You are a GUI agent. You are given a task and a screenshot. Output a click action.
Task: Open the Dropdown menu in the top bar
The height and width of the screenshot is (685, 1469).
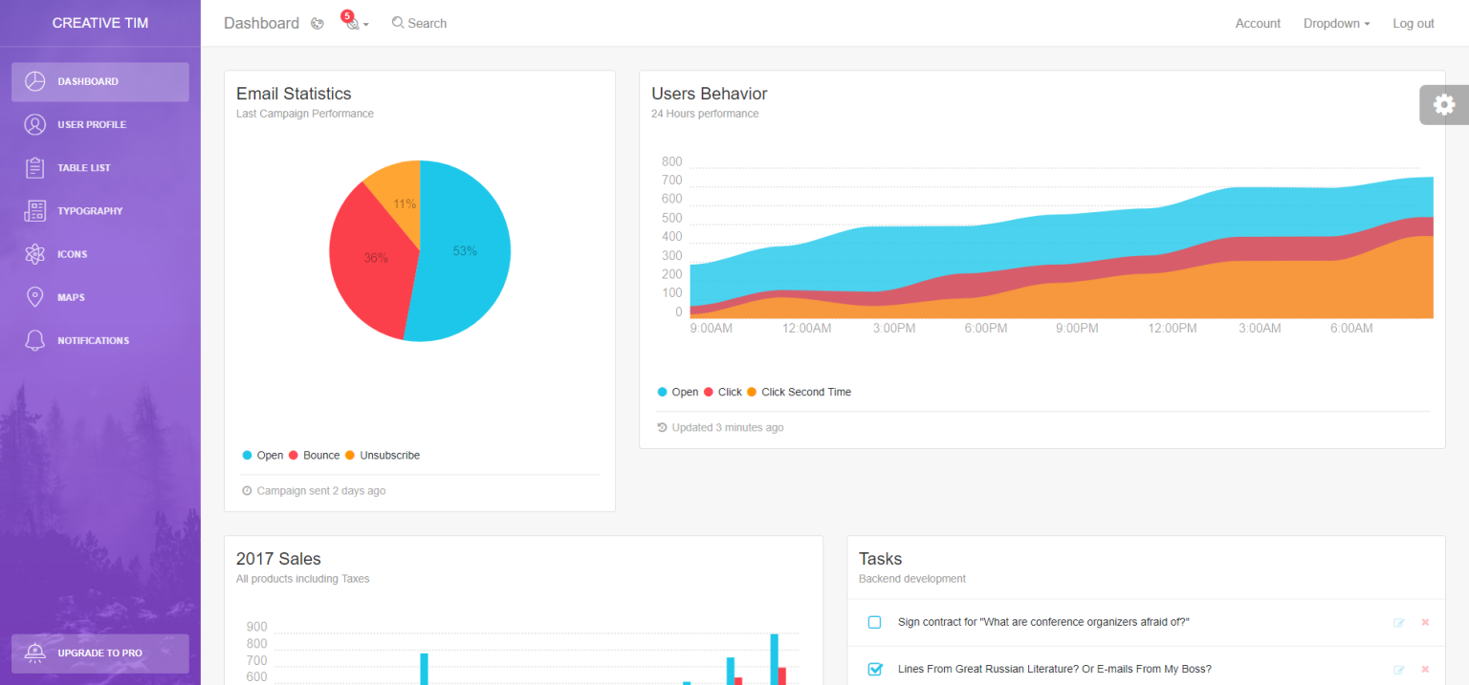[x=1336, y=23]
